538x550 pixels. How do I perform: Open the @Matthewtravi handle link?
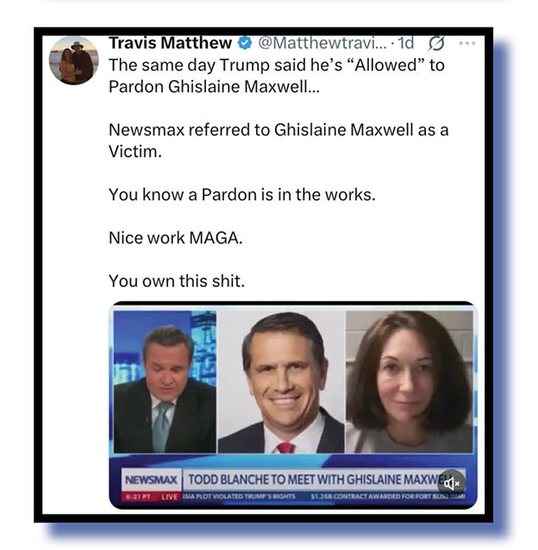coord(322,43)
